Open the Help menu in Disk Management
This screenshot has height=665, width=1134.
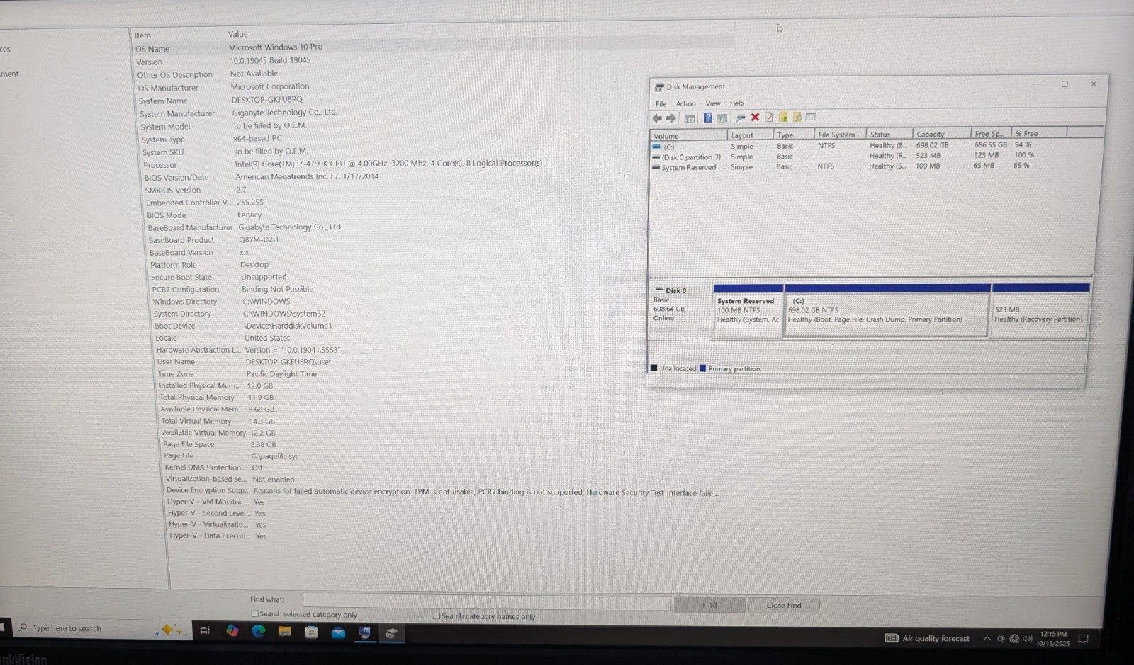point(737,103)
